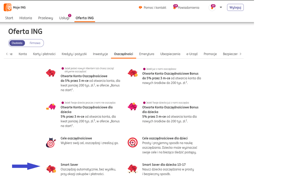Open Otwarte Konto Oszczędnościowe Bonus offer title
283x183 pixels.
[x=170, y=73]
